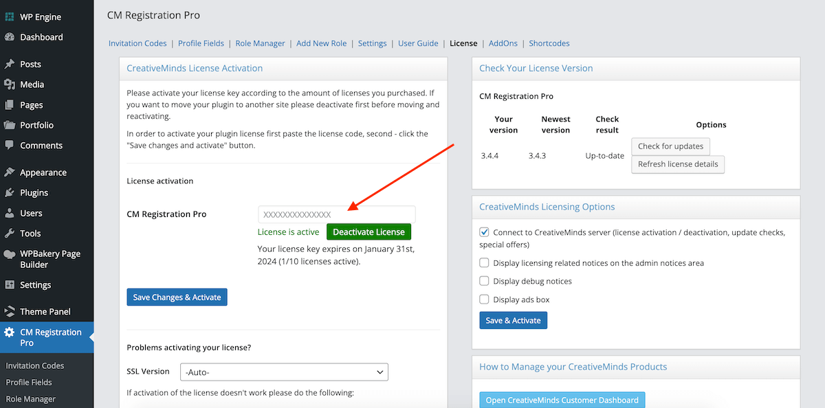Image resolution: width=825 pixels, height=408 pixels.
Task: Open the Settings tab in plugin navigation
Action: pyautogui.click(x=373, y=43)
